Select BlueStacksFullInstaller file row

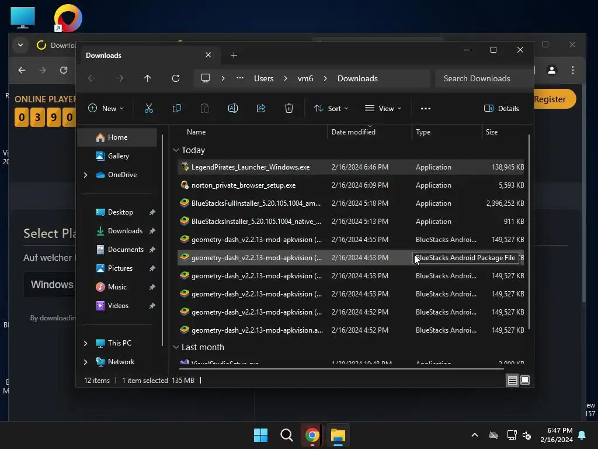pos(351,203)
